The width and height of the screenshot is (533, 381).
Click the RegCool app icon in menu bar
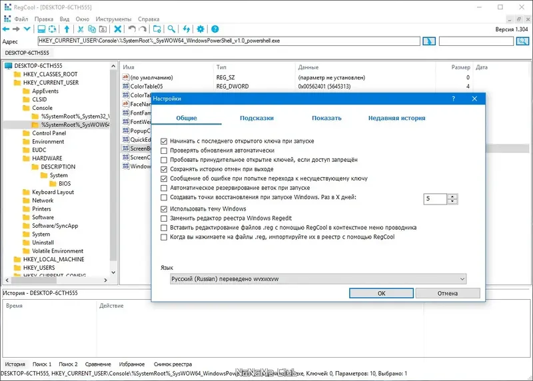7,19
